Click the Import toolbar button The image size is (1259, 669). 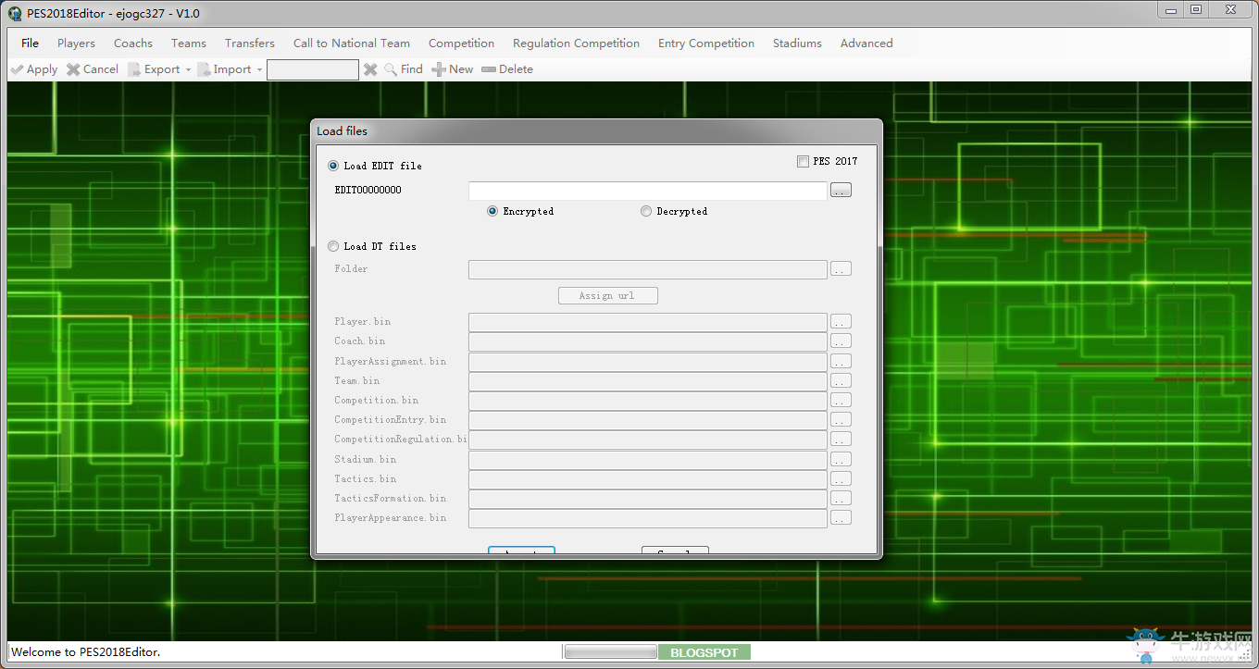point(225,69)
